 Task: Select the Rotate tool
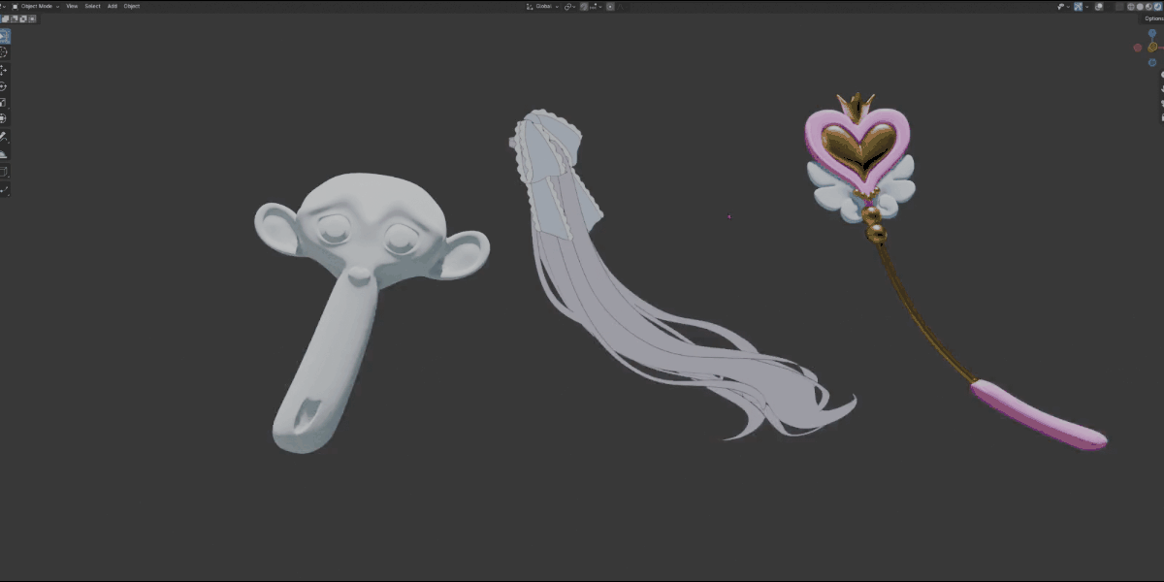(4, 85)
